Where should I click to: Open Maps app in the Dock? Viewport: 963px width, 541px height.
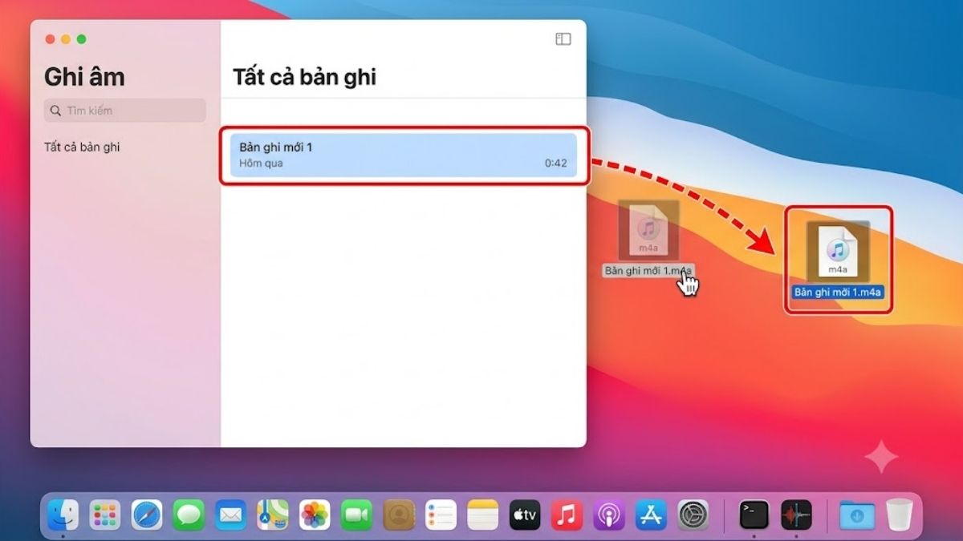pyautogui.click(x=273, y=515)
